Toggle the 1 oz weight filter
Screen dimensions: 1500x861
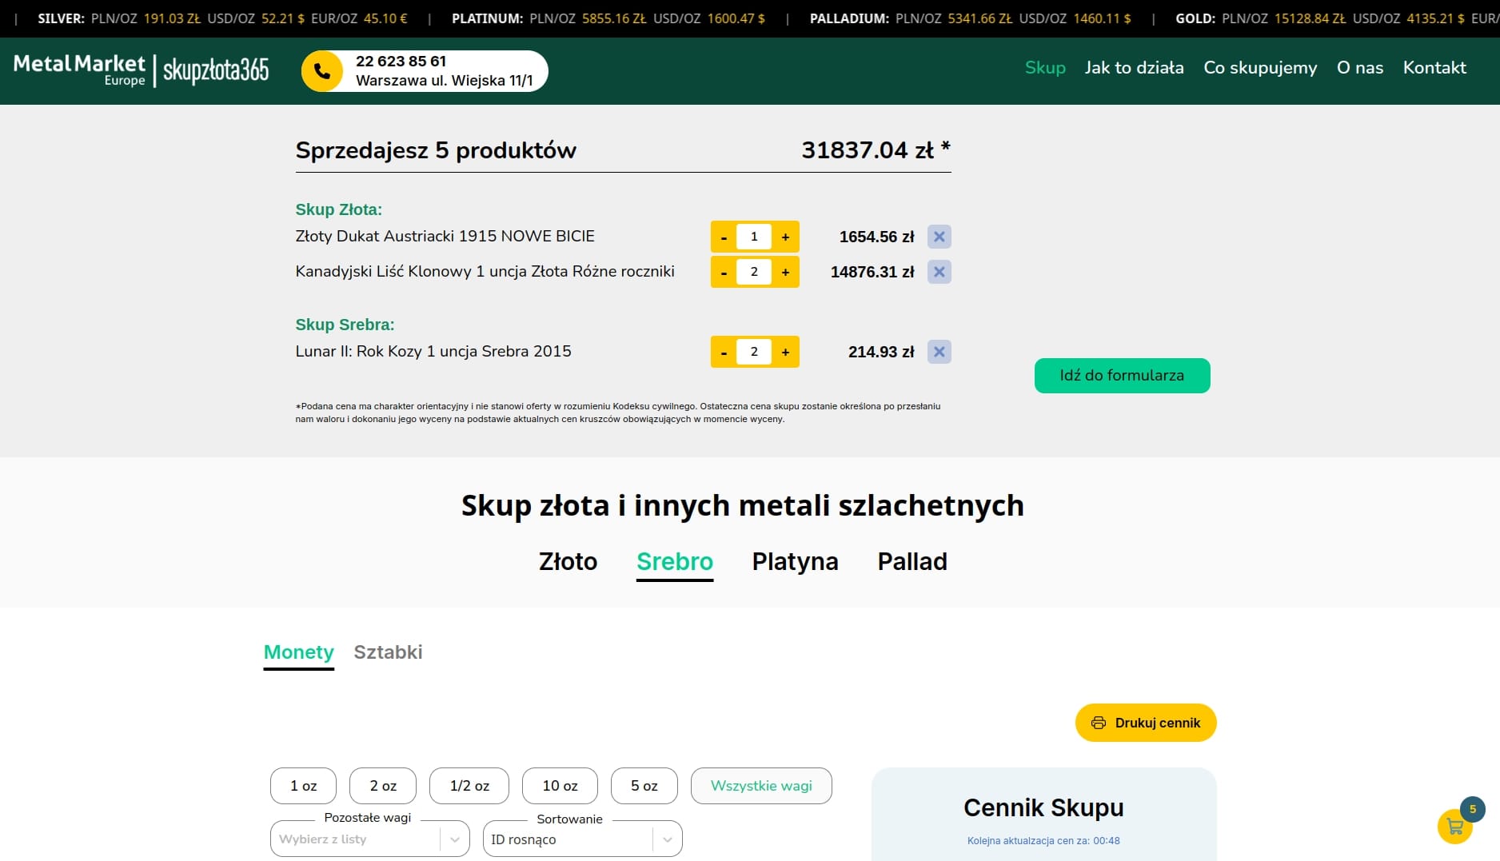click(x=303, y=785)
